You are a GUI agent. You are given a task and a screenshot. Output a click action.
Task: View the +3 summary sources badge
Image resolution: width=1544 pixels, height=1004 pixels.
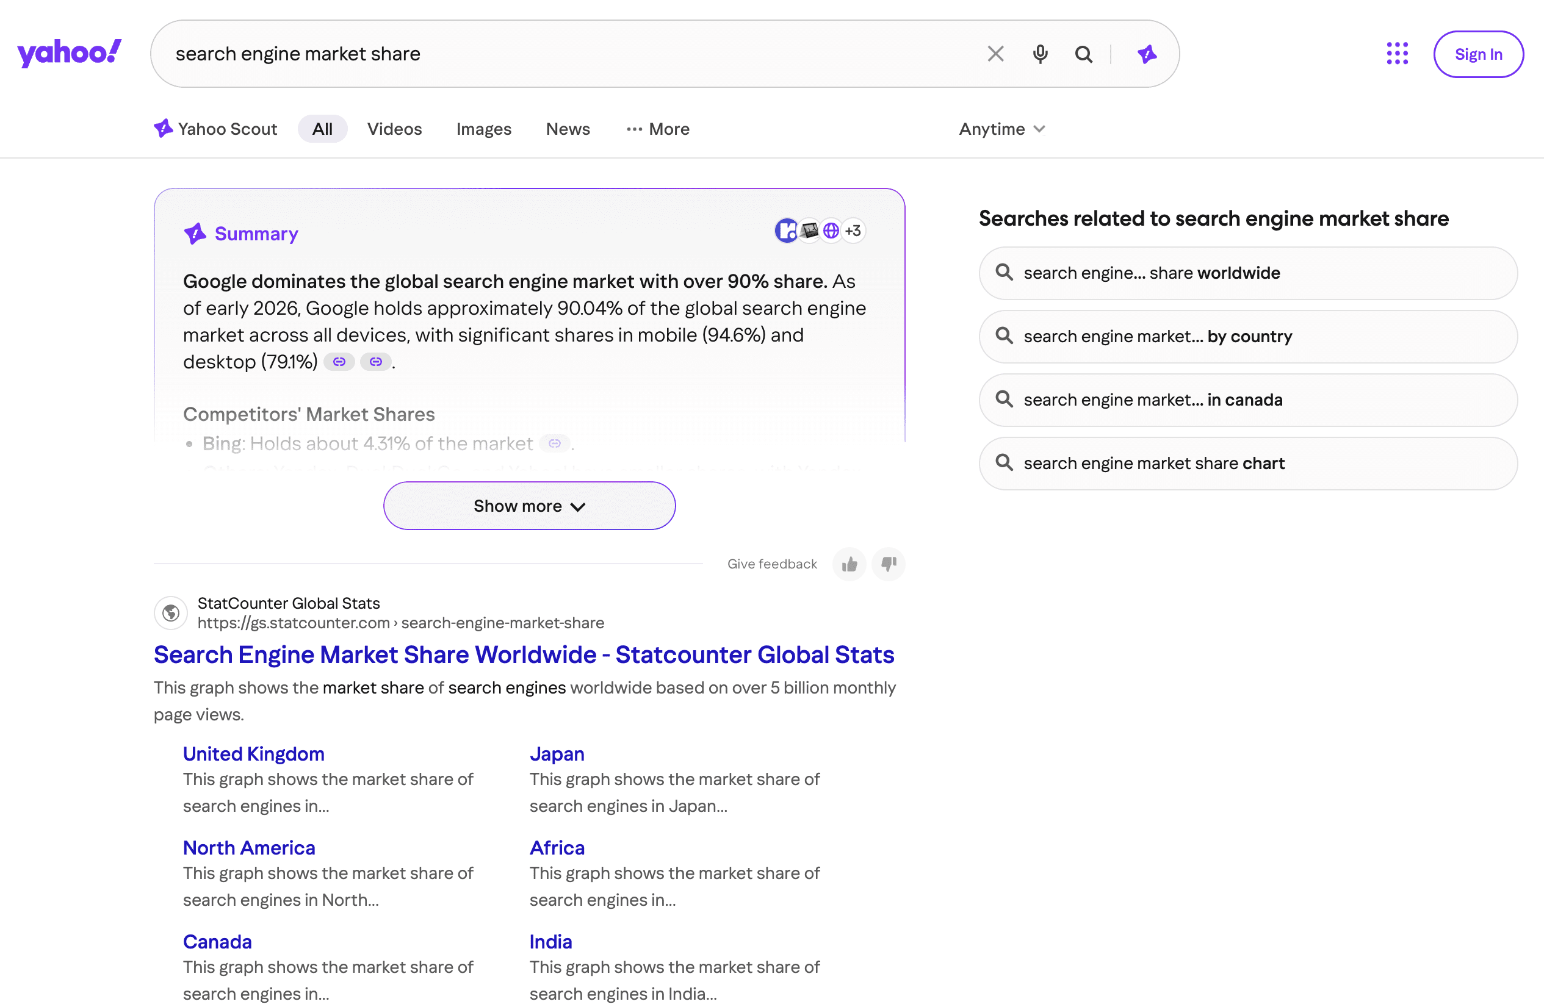853,231
